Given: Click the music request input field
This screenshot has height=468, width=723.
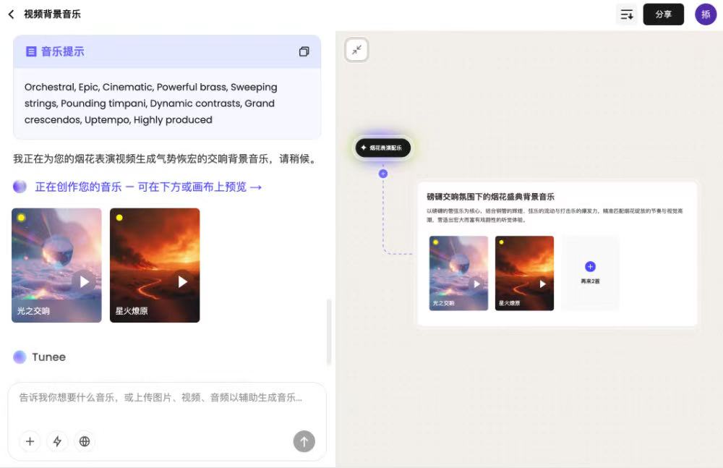Looking at the screenshot, I should tap(166, 398).
